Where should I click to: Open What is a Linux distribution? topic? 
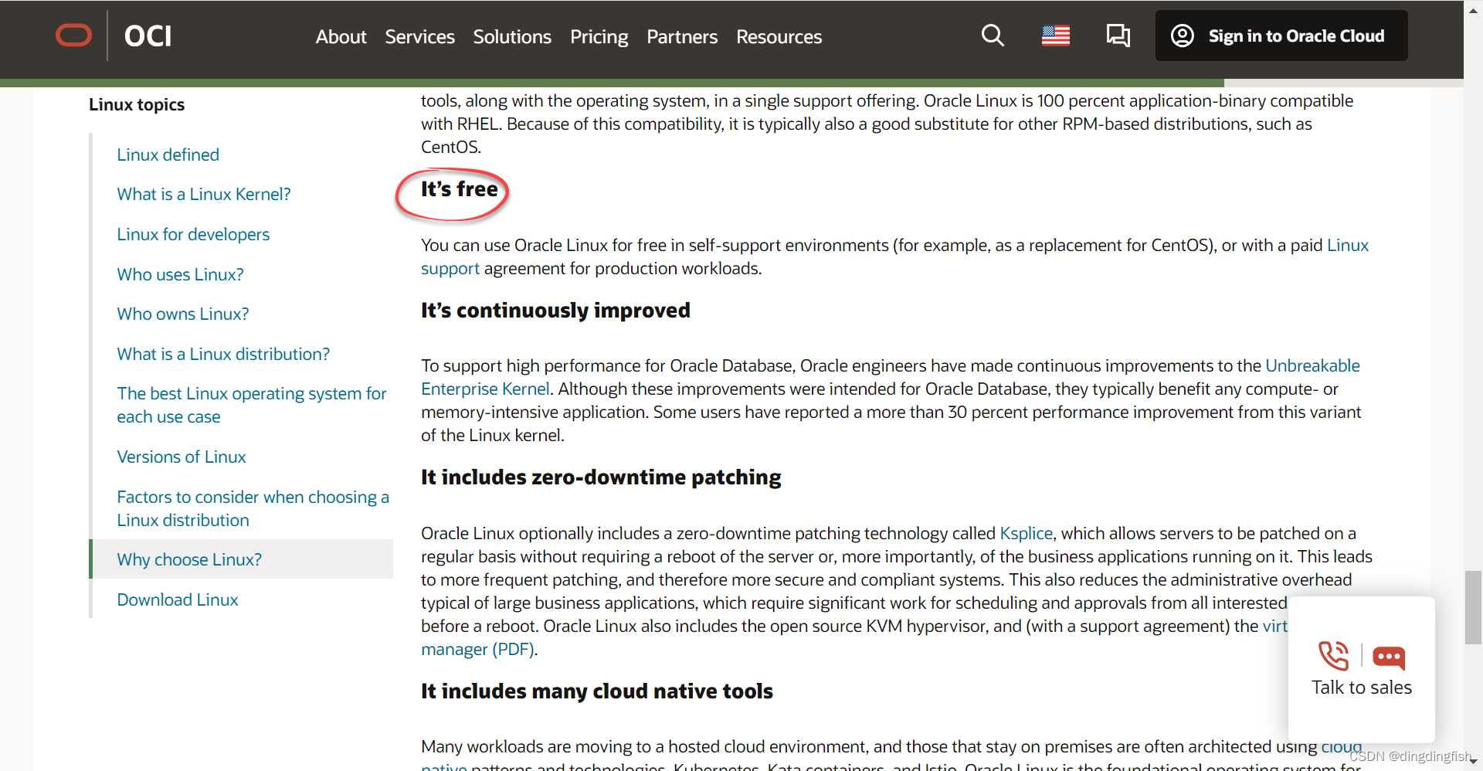coord(223,354)
